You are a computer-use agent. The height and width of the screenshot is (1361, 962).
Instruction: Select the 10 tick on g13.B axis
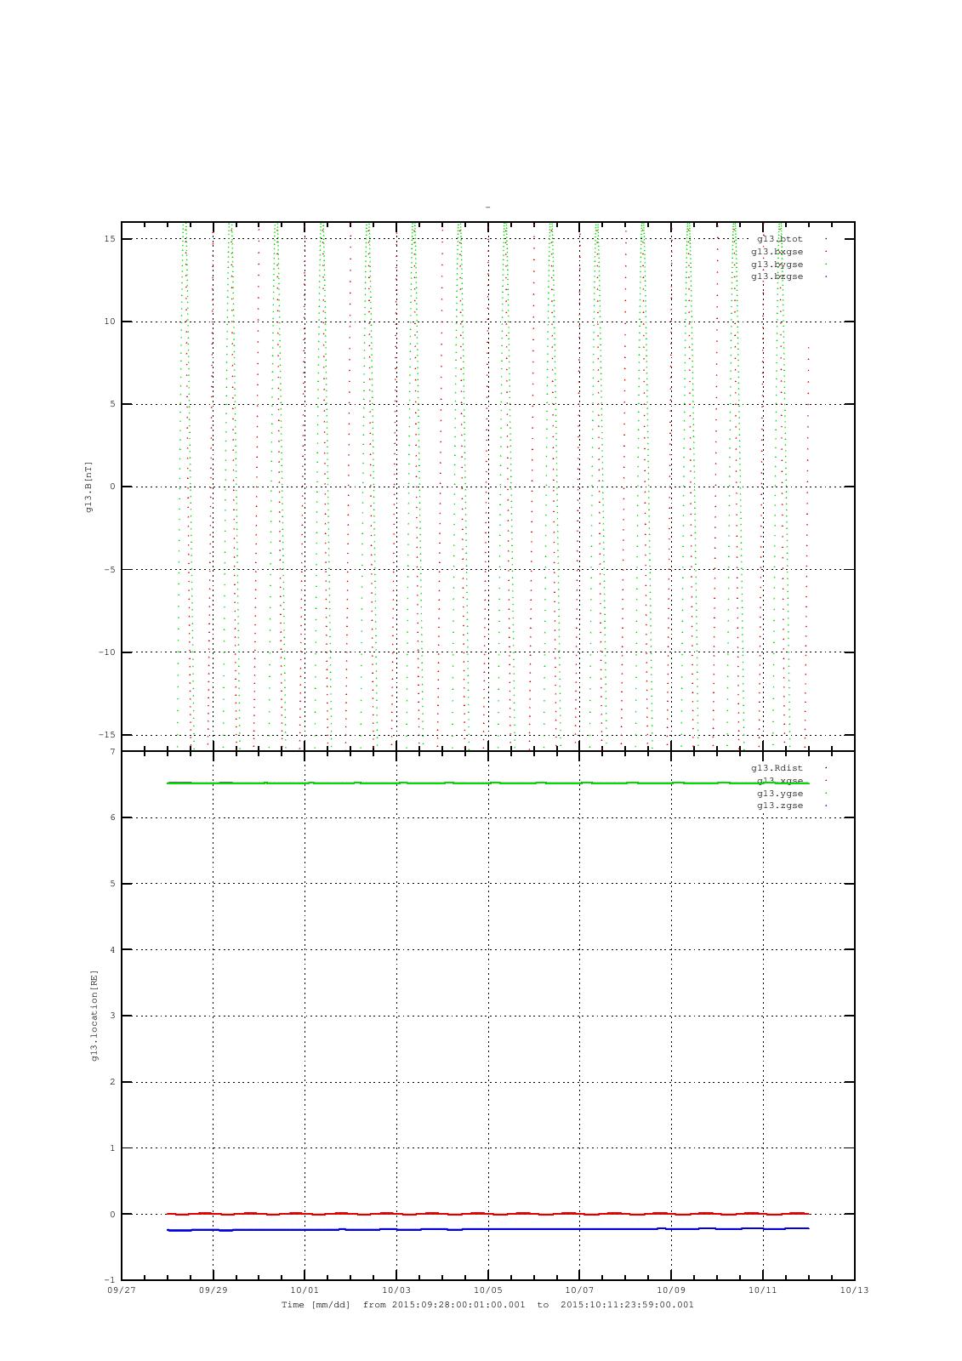pos(110,322)
